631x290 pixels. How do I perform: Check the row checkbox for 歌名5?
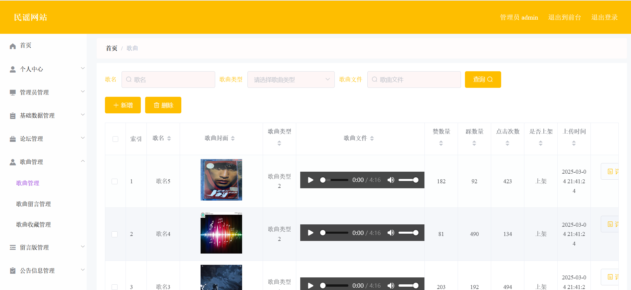(x=115, y=181)
